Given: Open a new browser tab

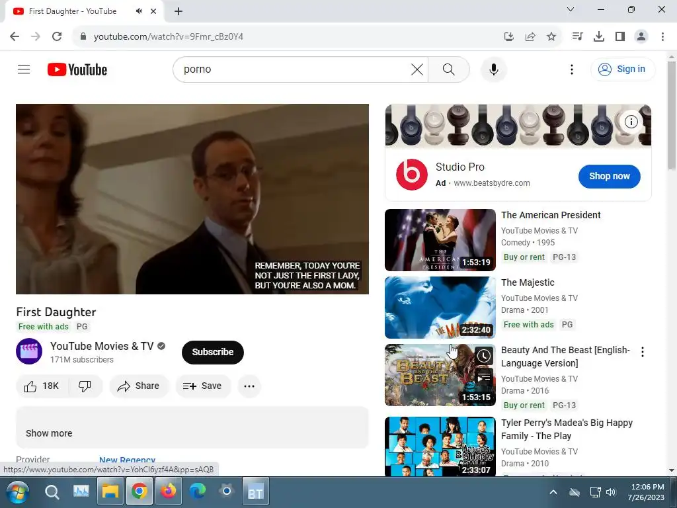Looking at the screenshot, I should [x=179, y=11].
